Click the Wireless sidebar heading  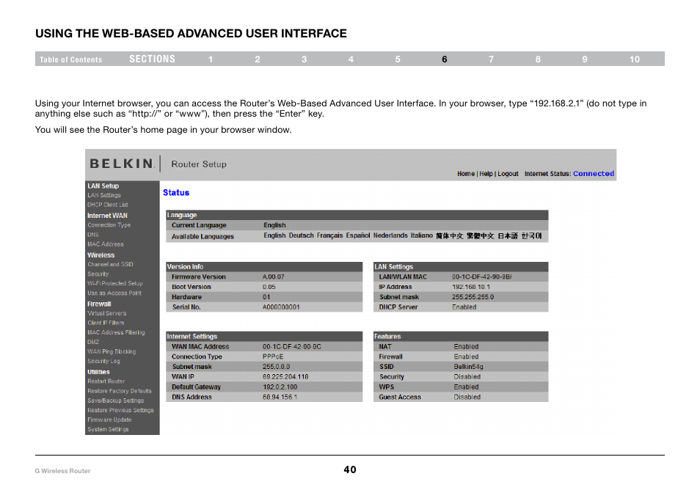click(101, 255)
